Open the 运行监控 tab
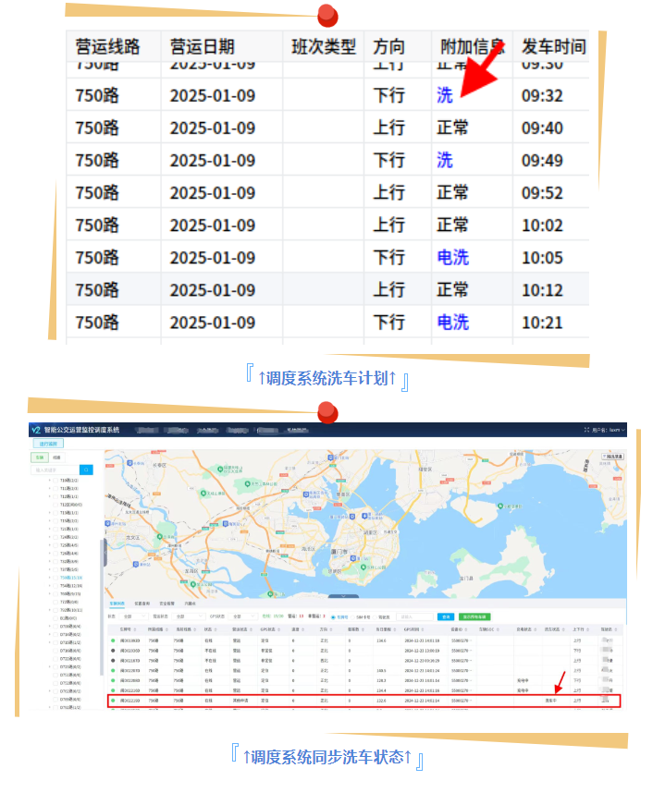Viewport: 653px width, 805px height. (x=49, y=444)
